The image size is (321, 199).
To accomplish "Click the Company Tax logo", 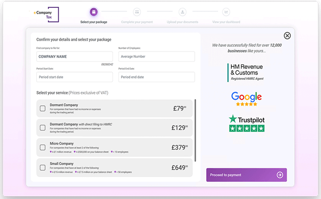I will click(x=47, y=14).
